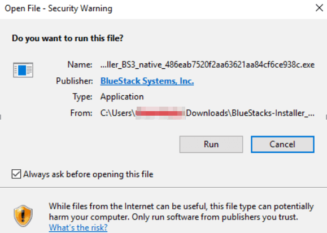Click the From: field label
Screen dimensions: 327x233
click(81, 113)
